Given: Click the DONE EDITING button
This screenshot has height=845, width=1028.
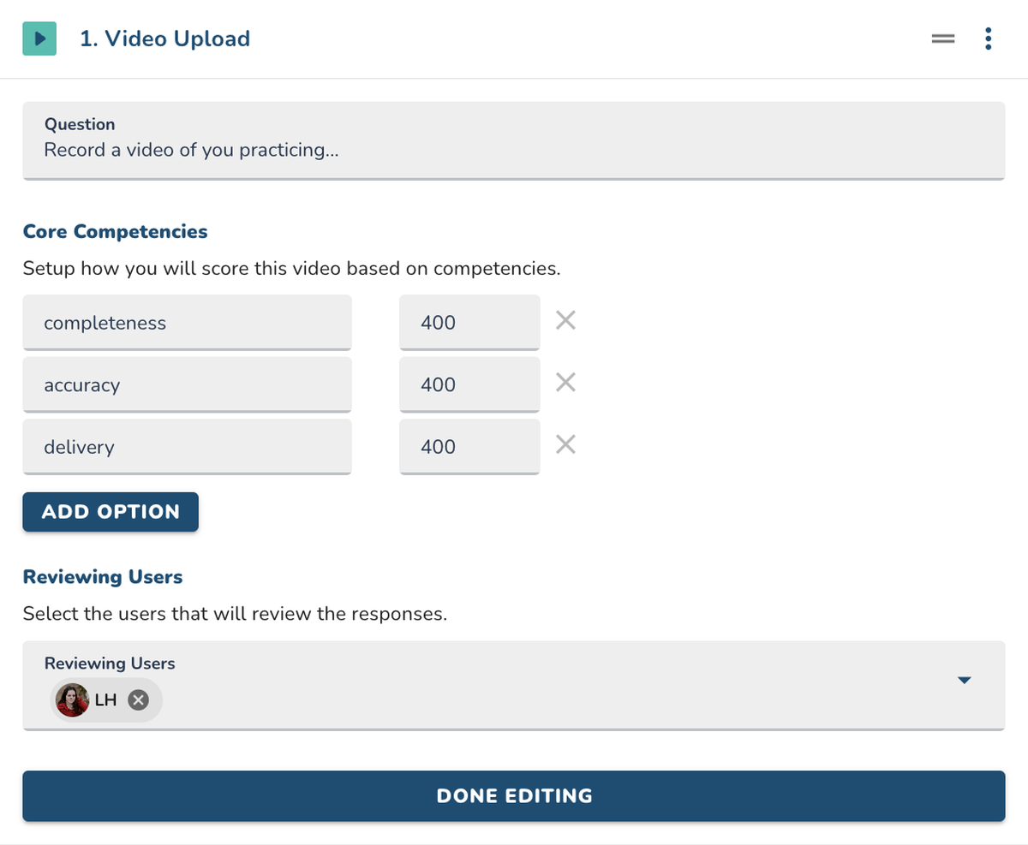Looking at the screenshot, I should click(513, 796).
